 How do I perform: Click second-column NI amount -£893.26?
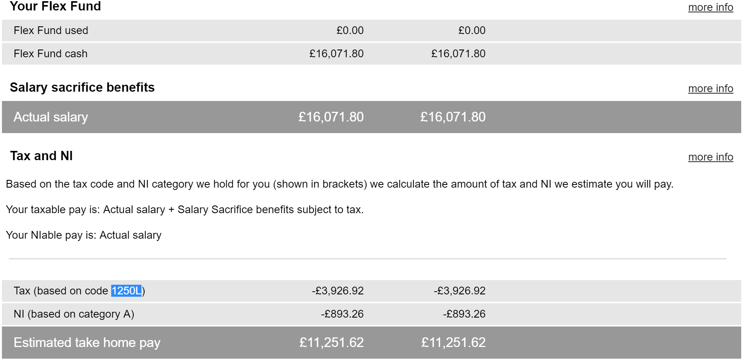tap(464, 314)
